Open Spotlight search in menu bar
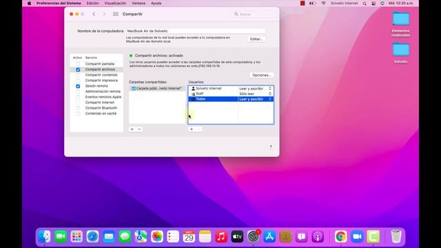Screen dimensions: 441x248 point(365,3)
